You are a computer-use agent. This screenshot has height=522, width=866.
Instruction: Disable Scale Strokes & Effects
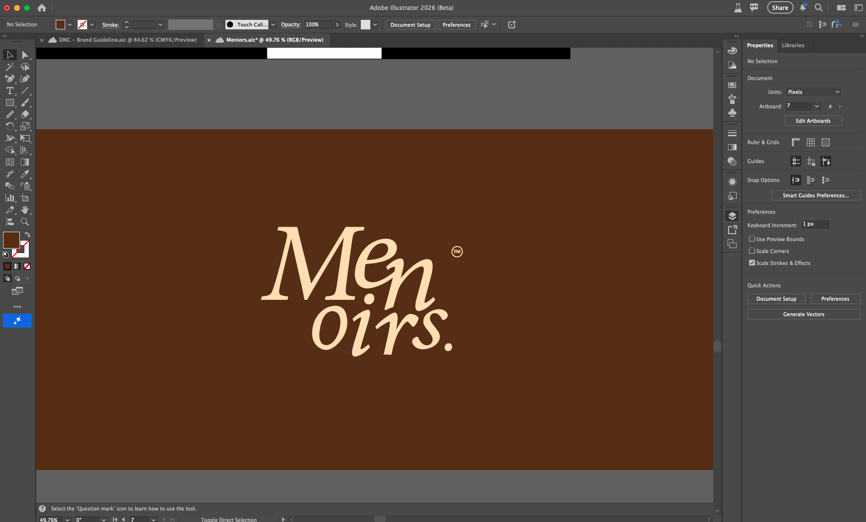point(753,263)
